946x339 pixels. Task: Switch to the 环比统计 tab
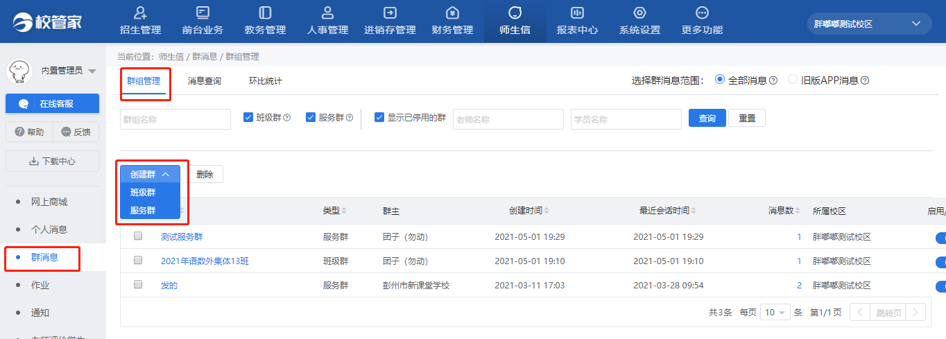(x=266, y=81)
